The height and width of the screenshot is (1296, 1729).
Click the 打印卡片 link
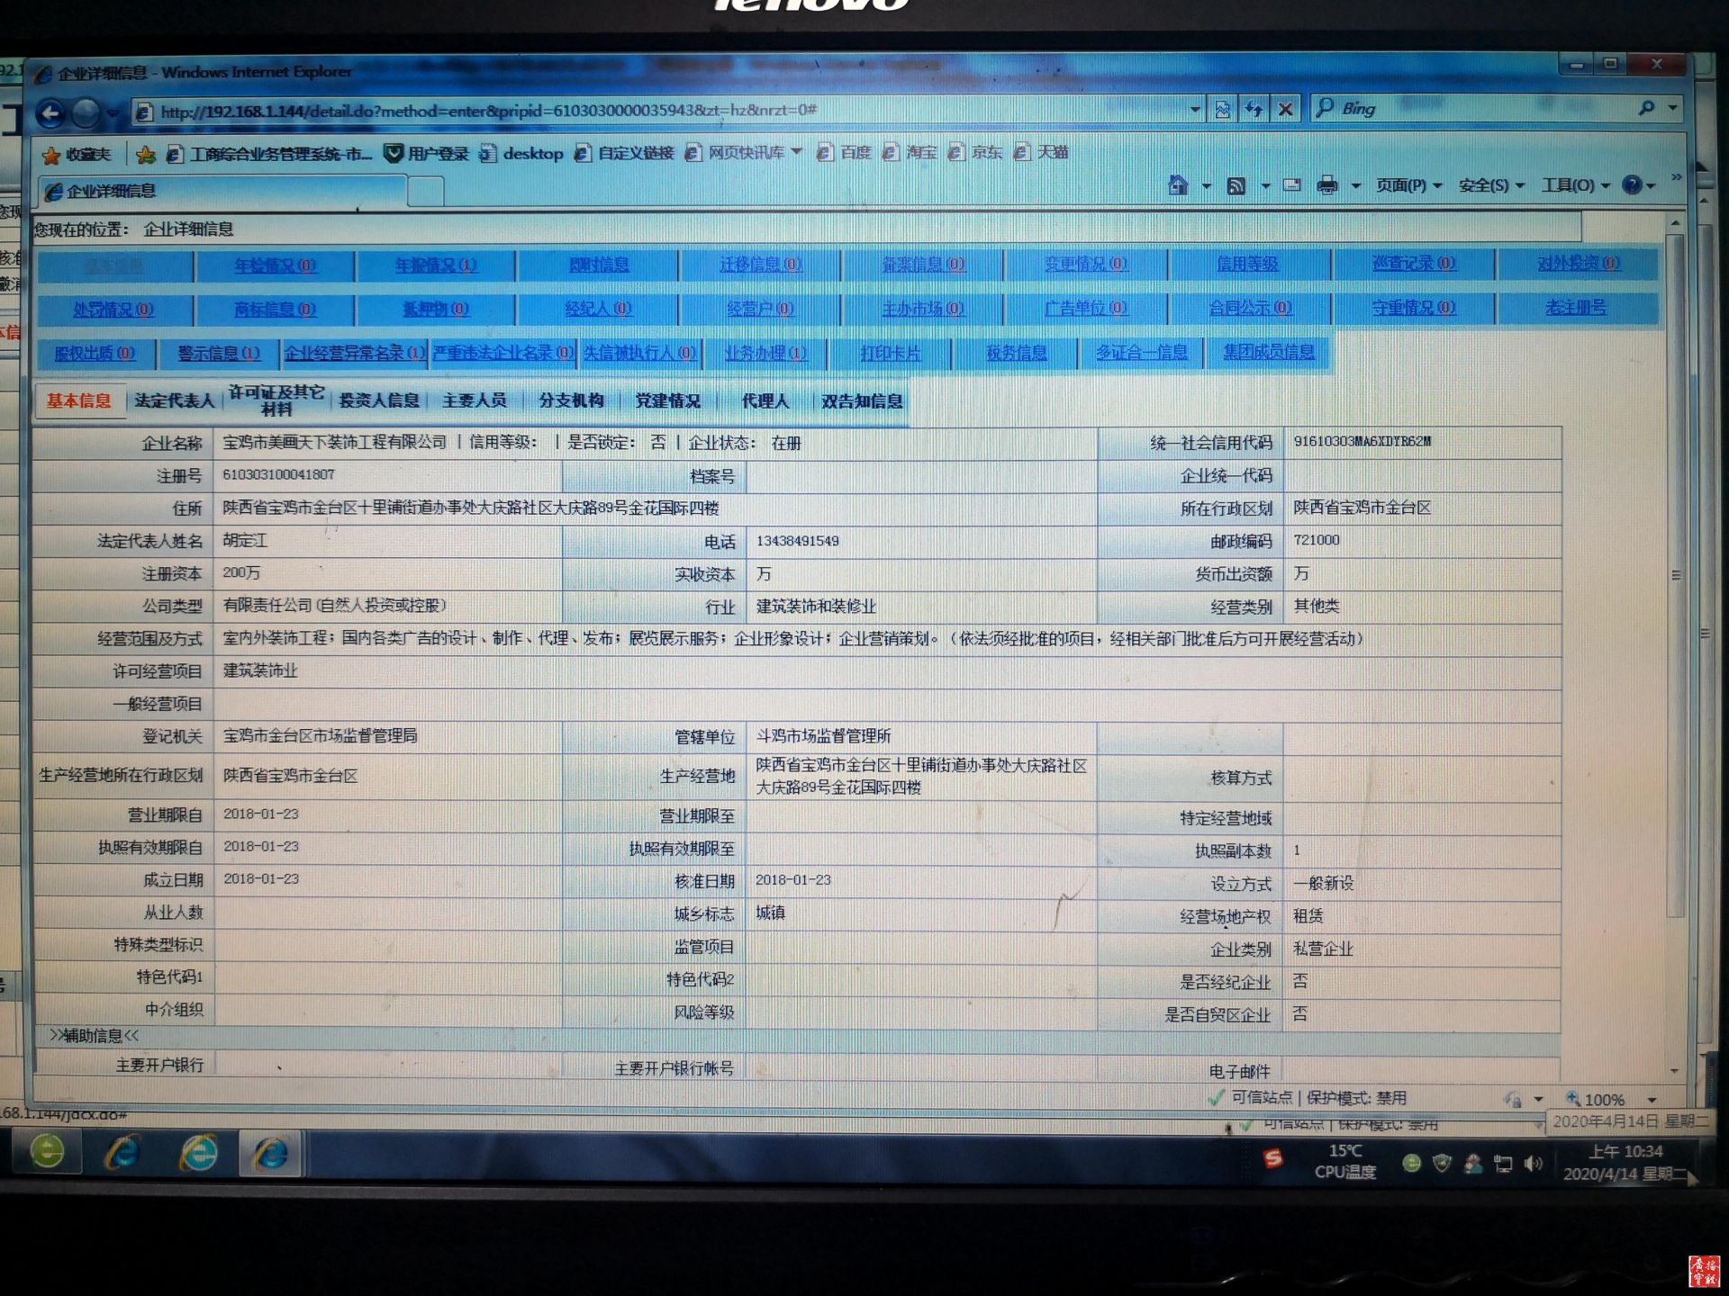coord(890,353)
